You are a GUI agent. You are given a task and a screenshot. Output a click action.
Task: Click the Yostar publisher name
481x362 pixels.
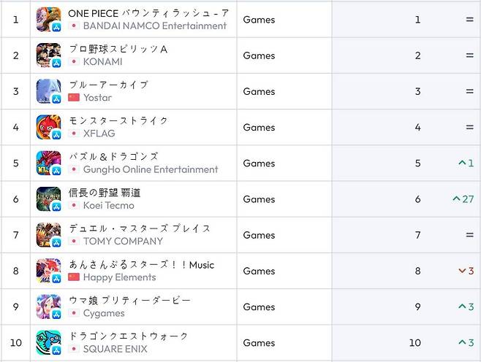tap(97, 98)
